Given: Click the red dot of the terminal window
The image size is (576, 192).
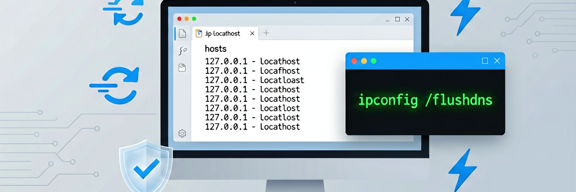Looking at the screenshot, I should pos(354,61).
